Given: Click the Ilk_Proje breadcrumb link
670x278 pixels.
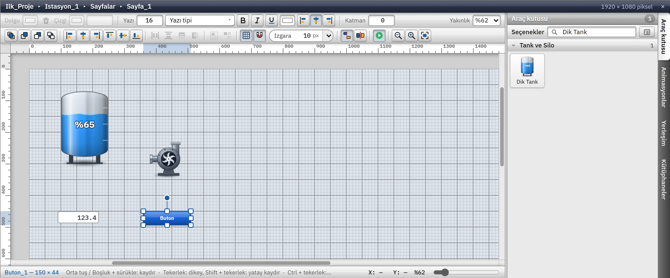Looking at the screenshot, I should click(x=19, y=6).
